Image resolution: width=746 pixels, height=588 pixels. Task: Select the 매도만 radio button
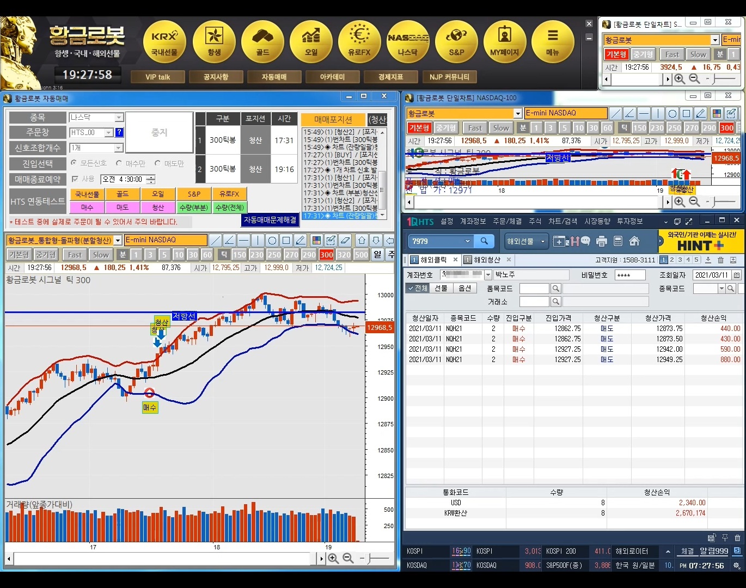pyautogui.click(x=157, y=163)
